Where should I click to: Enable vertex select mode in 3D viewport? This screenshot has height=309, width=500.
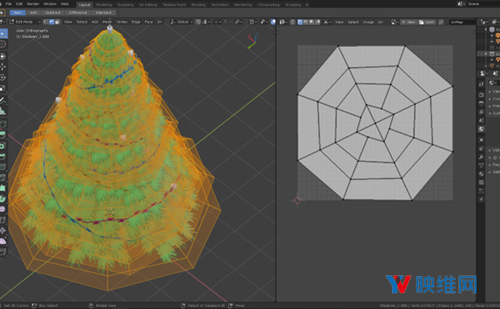45,22
